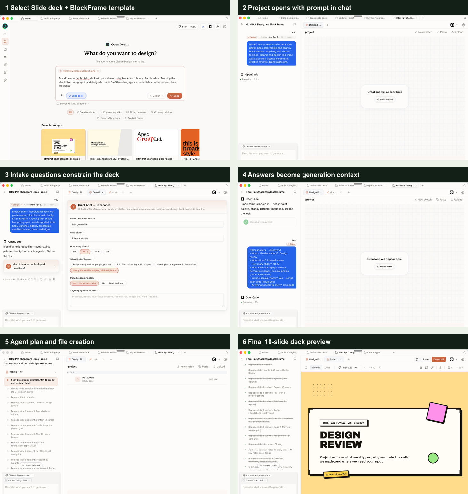This screenshot has width=468, height=494.
Task: Click the Share button in panel 6
Action: point(425,359)
